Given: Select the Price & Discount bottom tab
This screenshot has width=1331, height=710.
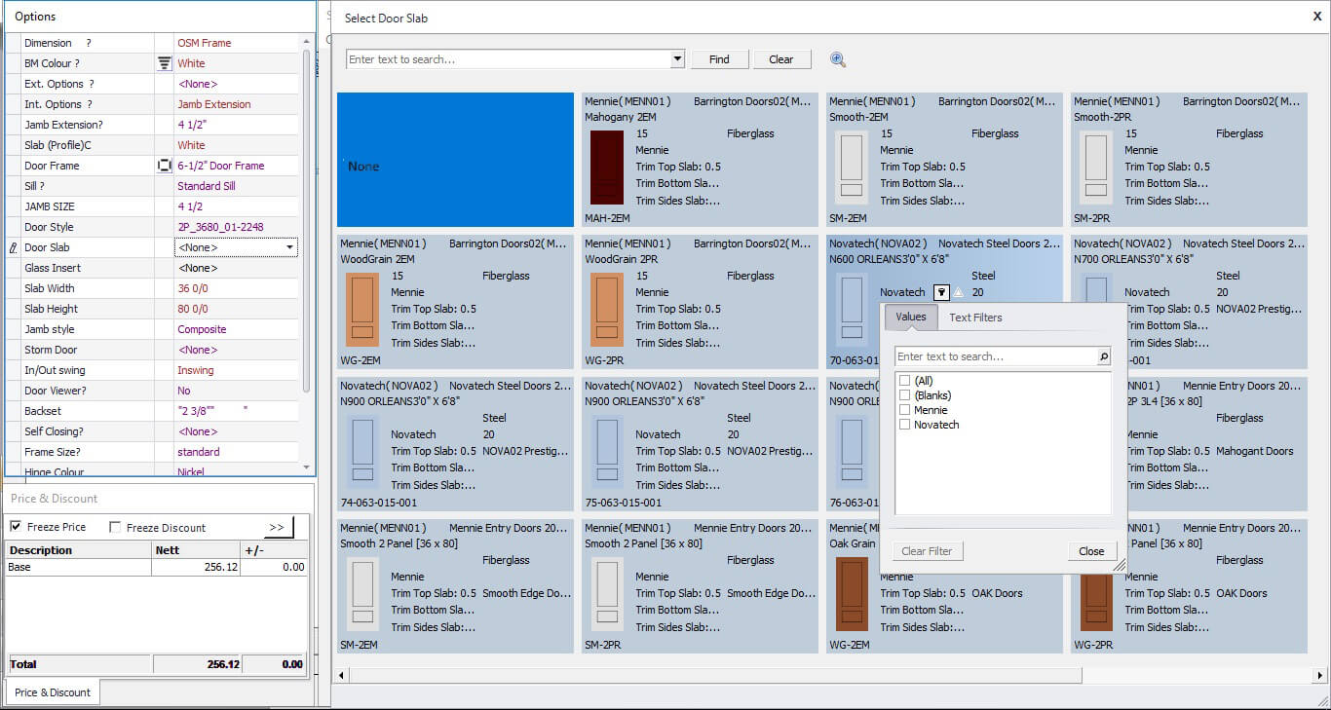Looking at the screenshot, I should click(x=53, y=692).
